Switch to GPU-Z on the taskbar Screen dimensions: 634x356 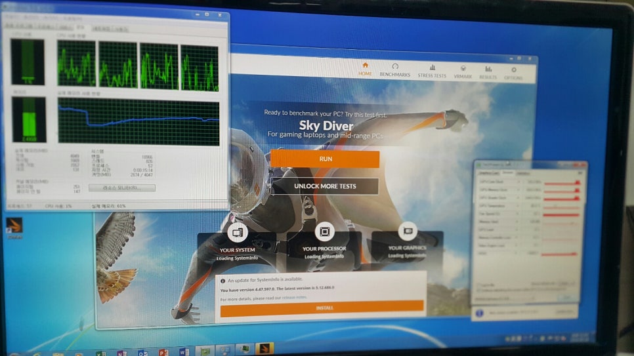click(x=205, y=351)
